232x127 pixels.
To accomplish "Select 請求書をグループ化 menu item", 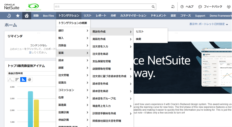I will (112, 99).
